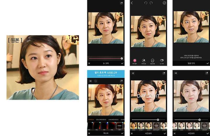Viewport: 210px width, 136px height.
Task: Choose the CREAM filter thumbnail
Action: pyautogui.click(x=204, y=126)
